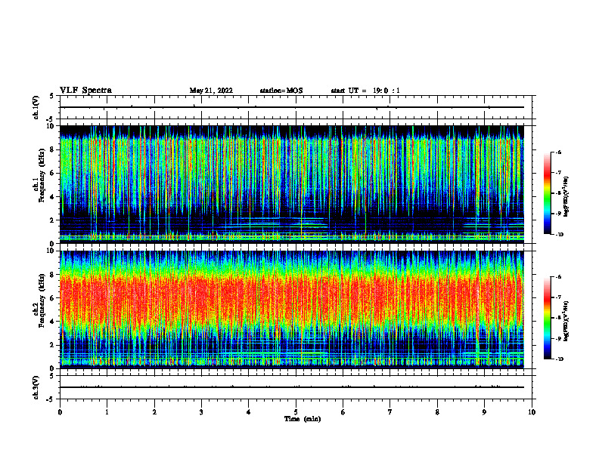
Task: Click the "4" kHz tick of ch.1 spectrogram
Action: click(52, 197)
